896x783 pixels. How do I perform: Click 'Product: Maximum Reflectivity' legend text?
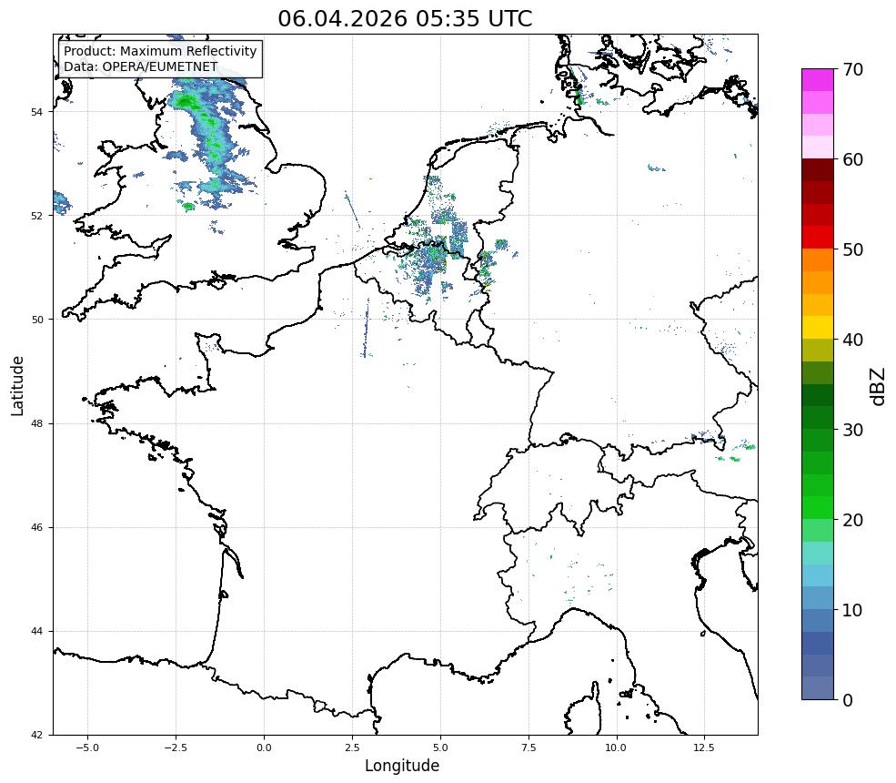(x=160, y=51)
